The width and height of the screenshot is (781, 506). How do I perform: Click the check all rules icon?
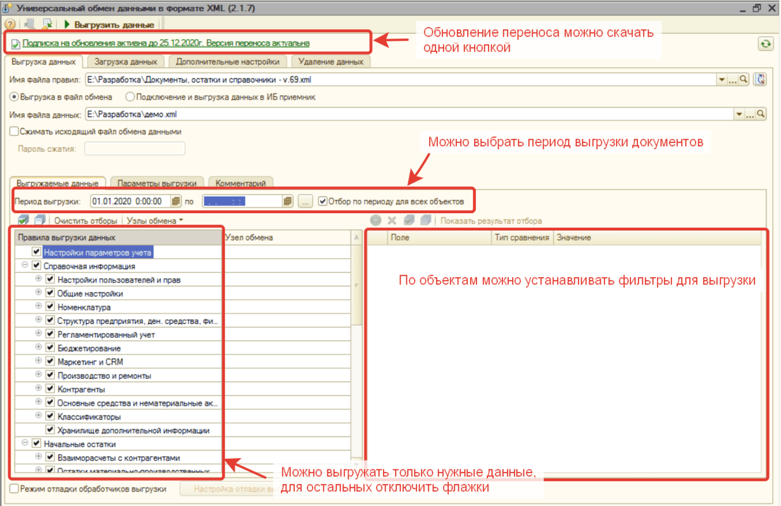(x=23, y=221)
